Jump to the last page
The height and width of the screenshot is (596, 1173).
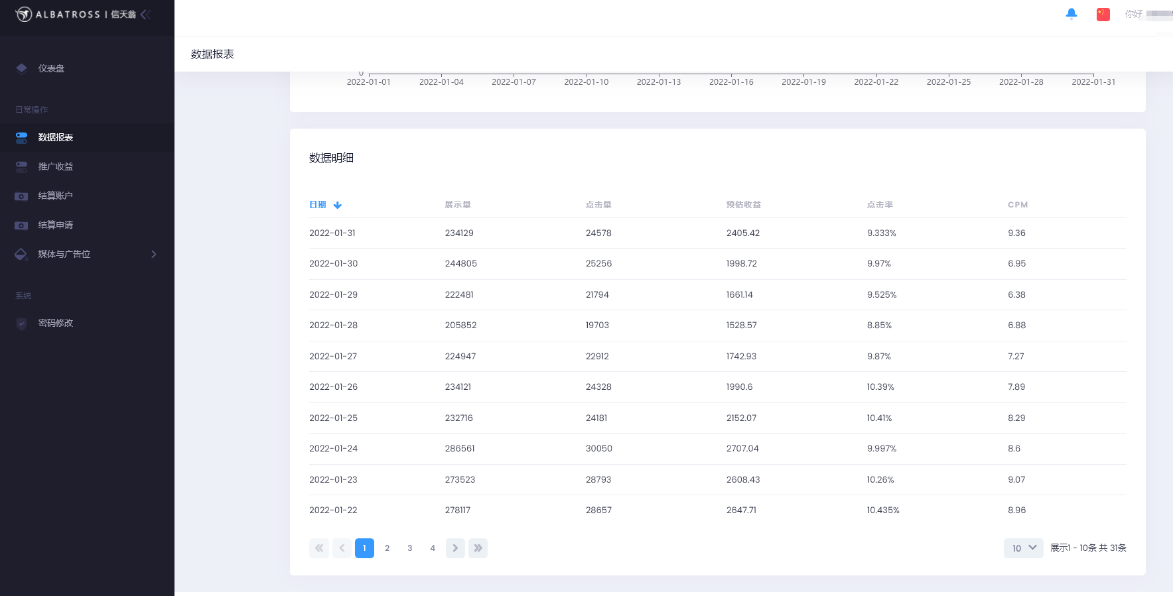(x=478, y=548)
